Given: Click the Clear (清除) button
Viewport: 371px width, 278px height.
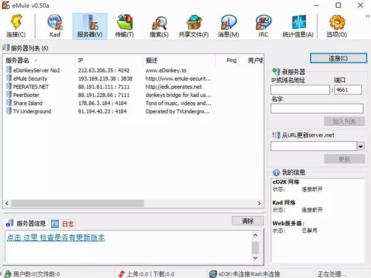Looking at the screenshot, I should coord(247,221).
